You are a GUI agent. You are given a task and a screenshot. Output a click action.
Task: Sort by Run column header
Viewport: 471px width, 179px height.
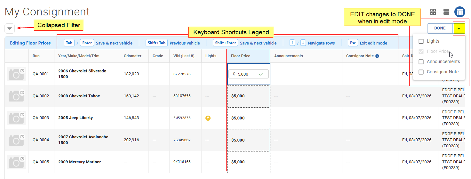tap(36, 56)
